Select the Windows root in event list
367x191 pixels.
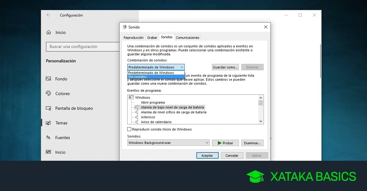click(x=143, y=97)
